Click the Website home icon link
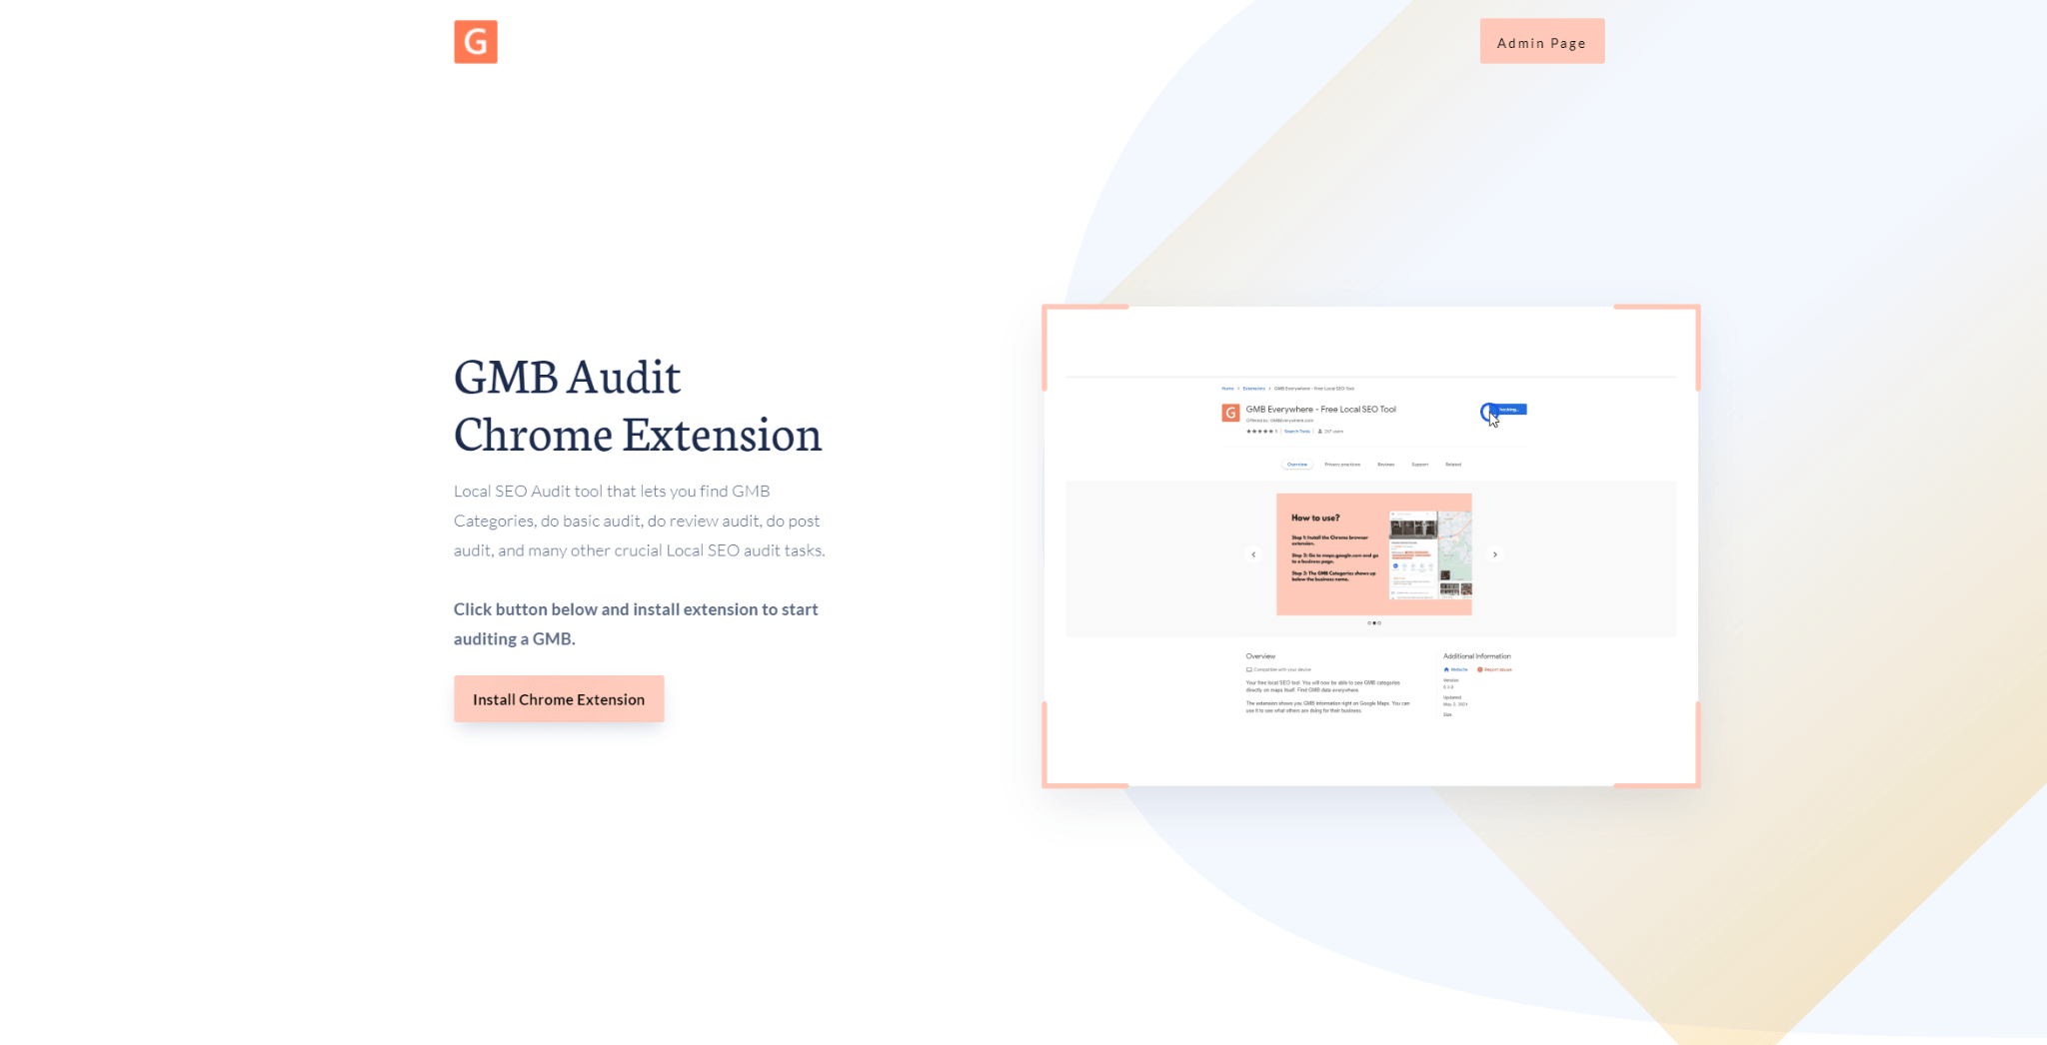Image resolution: width=2047 pixels, height=1045 pixels. tap(1446, 669)
